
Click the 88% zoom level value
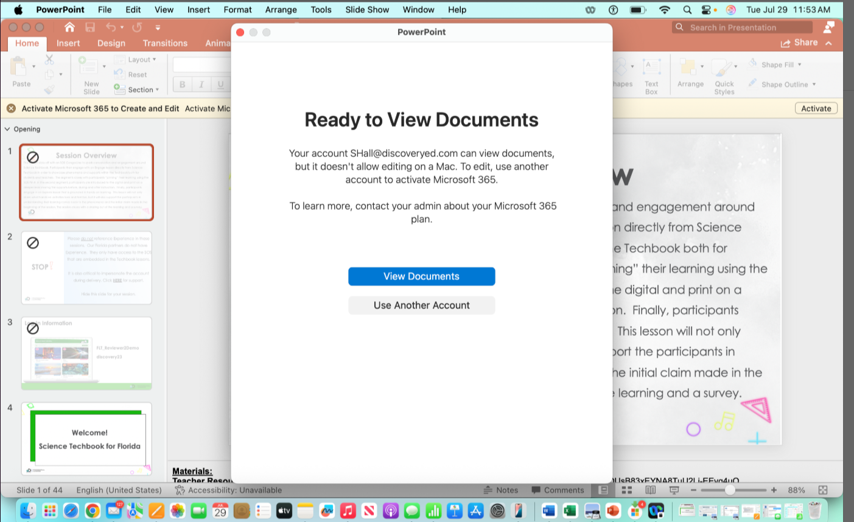796,490
